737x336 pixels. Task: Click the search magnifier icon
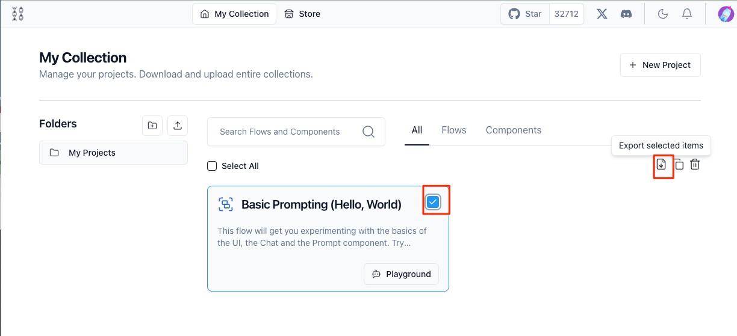[x=368, y=132]
